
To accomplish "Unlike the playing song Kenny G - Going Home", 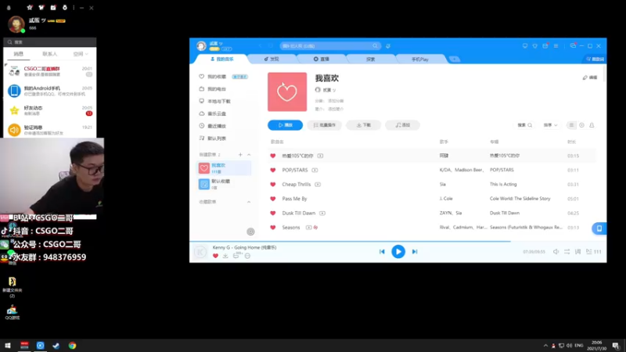I will (x=216, y=256).
